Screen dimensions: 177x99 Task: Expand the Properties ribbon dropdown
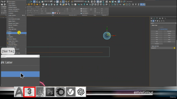coord(107,15)
